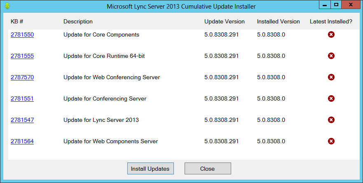Viewport: 363px width, 183px height.
Task: Click installed version for Core Runtime 64-bit
Action: tap(271, 56)
